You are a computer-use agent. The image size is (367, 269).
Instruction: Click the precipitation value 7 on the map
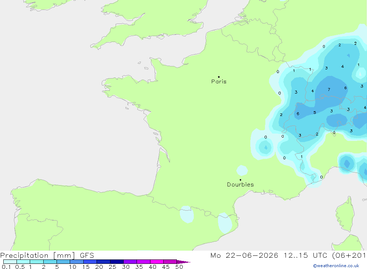[329, 90]
